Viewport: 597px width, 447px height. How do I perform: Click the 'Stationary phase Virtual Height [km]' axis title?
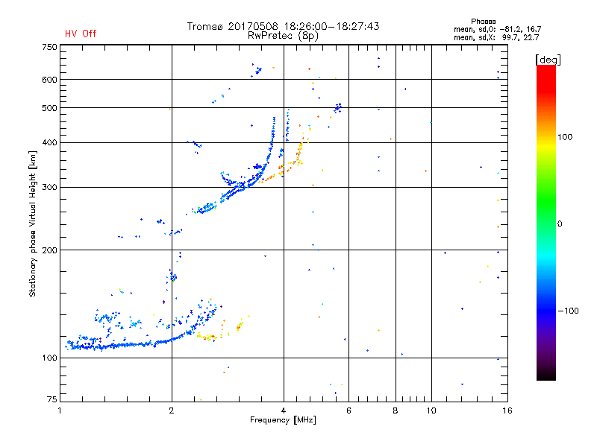[33, 223]
